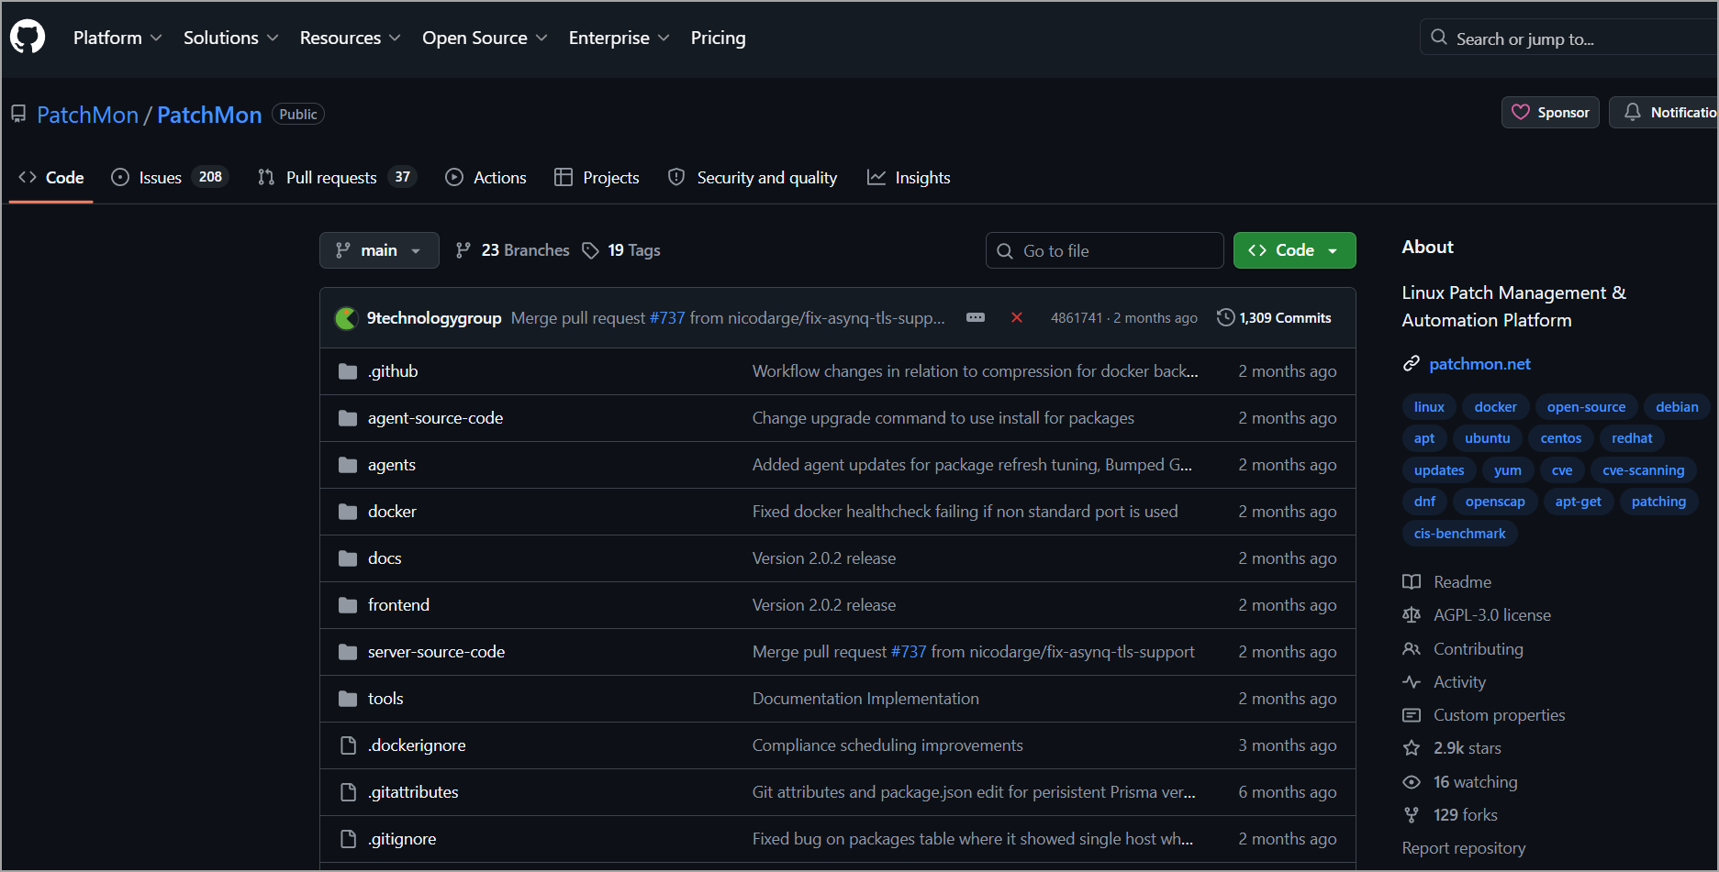View the 19 Tags link
The height and width of the screenshot is (872, 1719).
tap(621, 250)
